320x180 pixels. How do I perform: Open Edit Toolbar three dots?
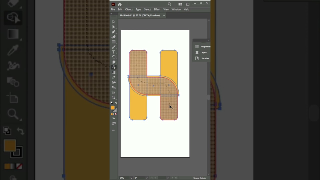coord(114,130)
